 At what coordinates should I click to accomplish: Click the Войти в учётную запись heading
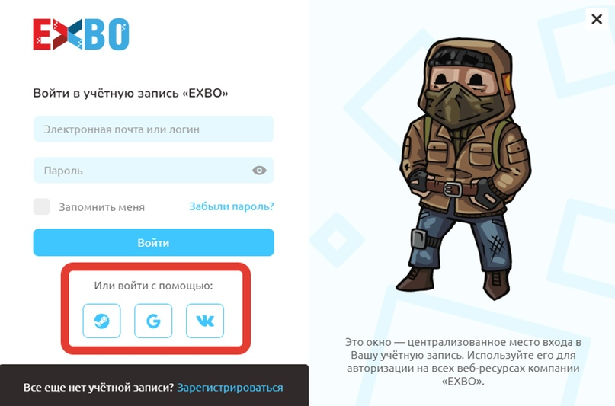click(130, 93)
